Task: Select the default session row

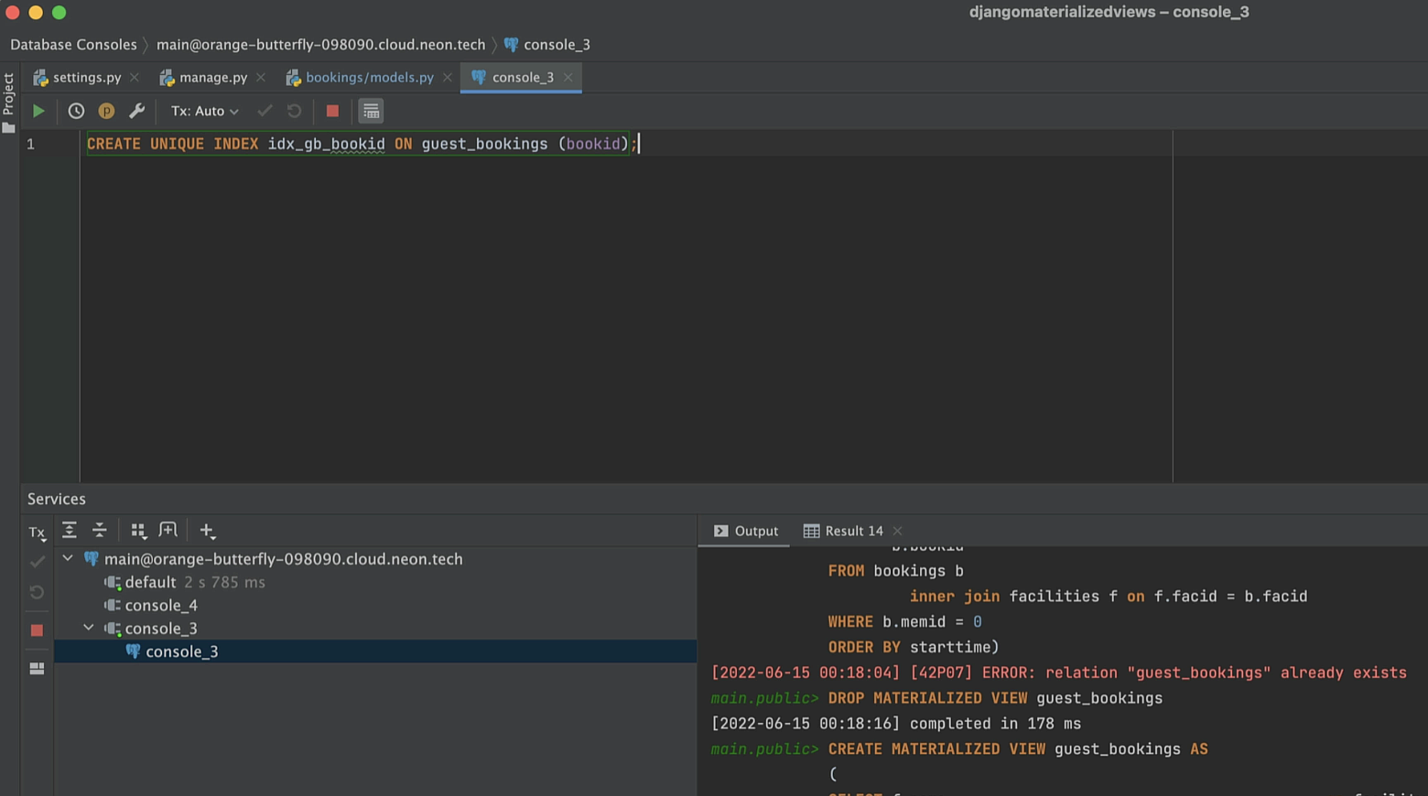Action: 375,582
